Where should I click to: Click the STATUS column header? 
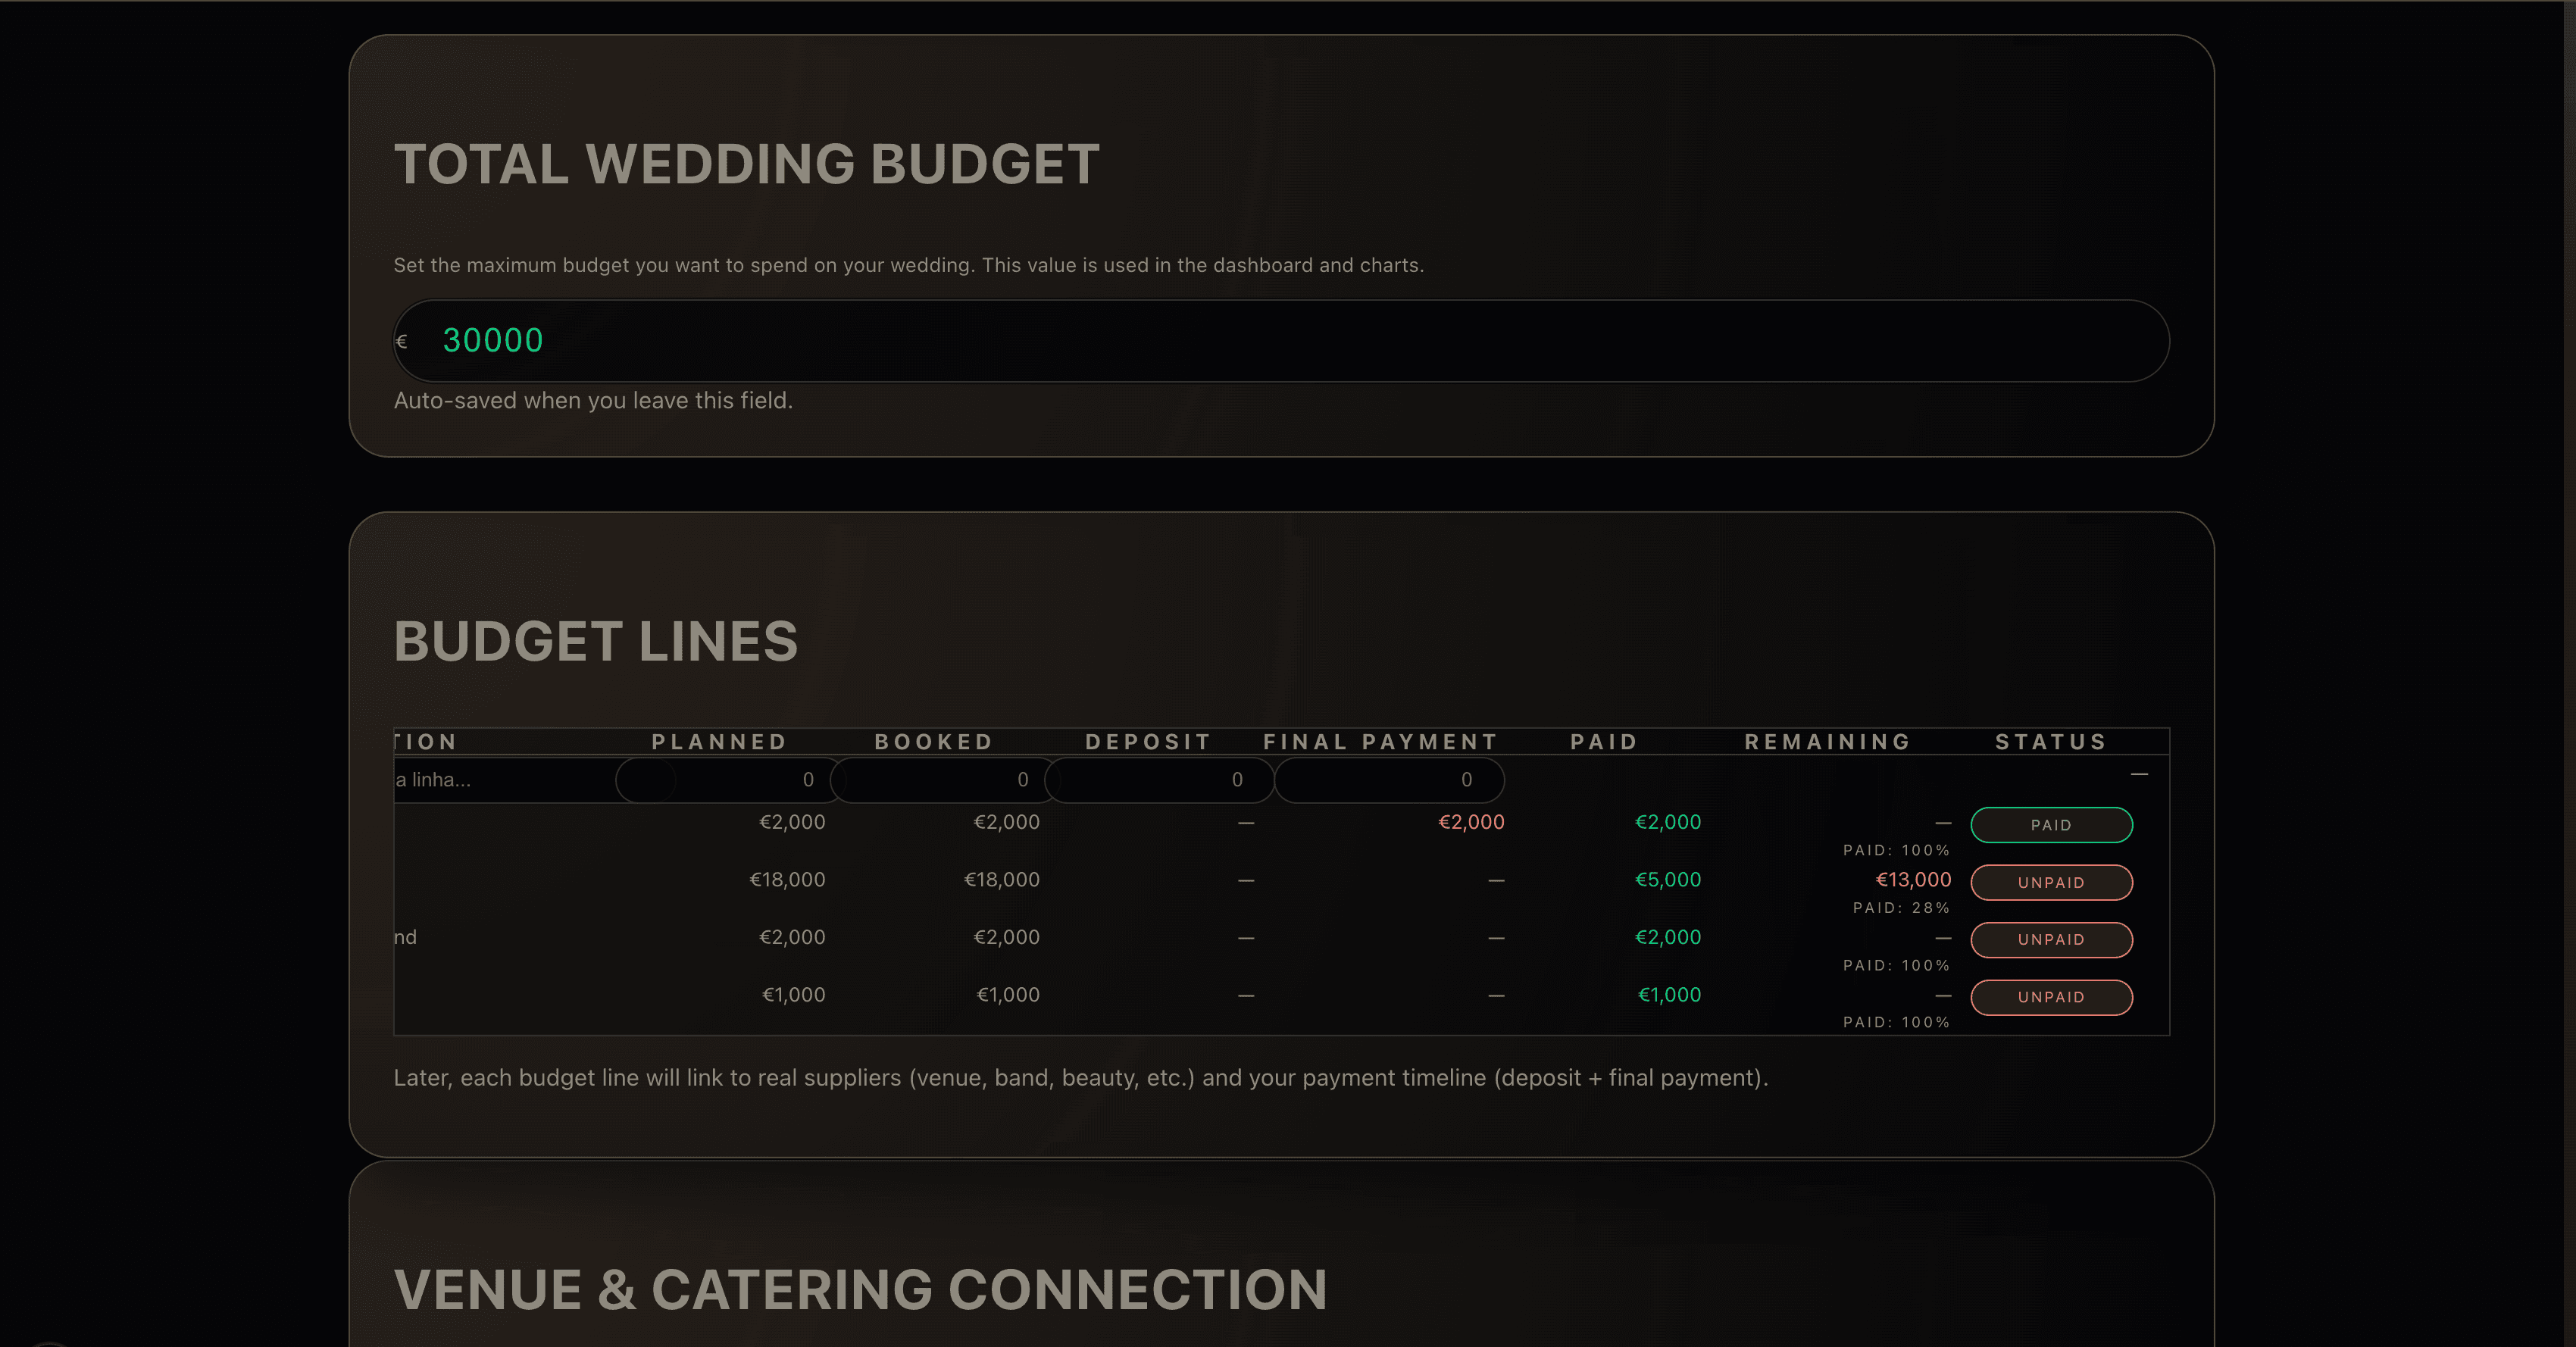click(2052, 742)
